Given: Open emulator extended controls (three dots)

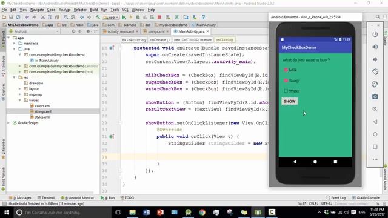Looking at the screenshot, I should coord(375,159).
